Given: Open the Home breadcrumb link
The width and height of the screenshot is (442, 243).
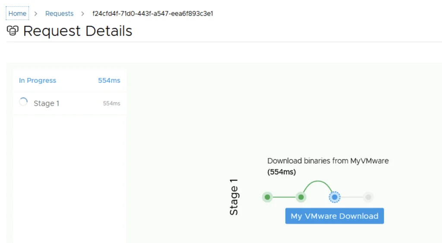Looking at the screenshot, I should [17, 13].
